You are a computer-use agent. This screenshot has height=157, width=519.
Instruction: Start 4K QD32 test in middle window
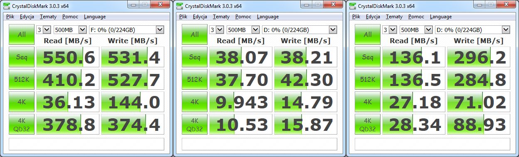point(195,124)
